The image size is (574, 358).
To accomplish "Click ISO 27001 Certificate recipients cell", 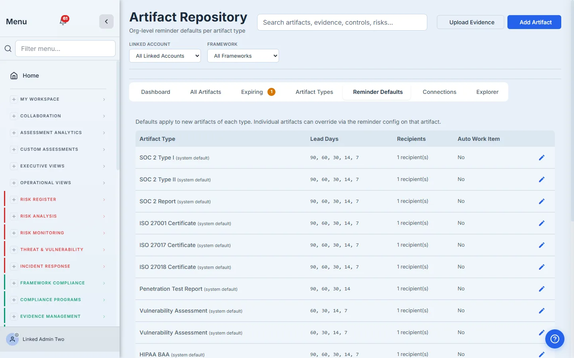I will 413,223.
